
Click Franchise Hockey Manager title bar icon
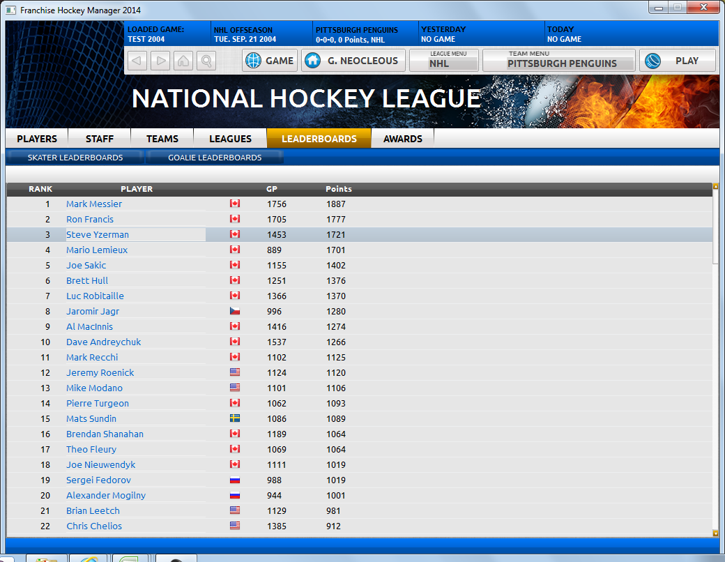pyautogui.click(x=10, y=10)
